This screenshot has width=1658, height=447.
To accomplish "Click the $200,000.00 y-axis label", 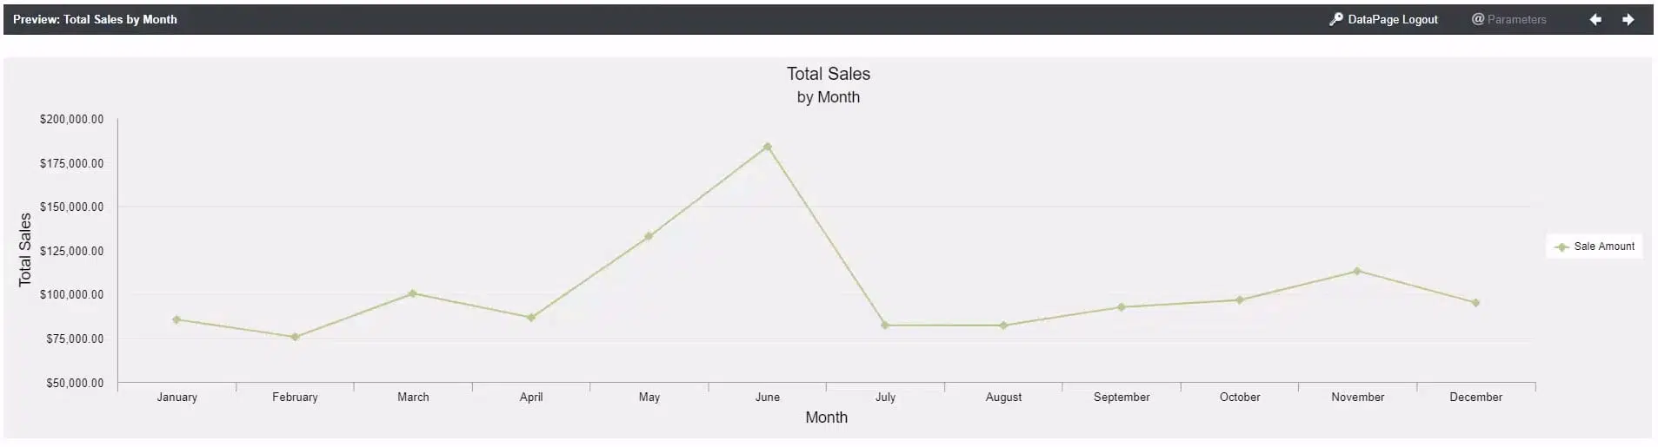I will [x=71, y=120].
